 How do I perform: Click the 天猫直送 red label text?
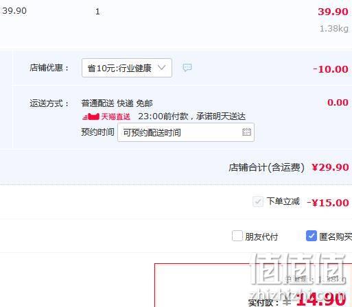pos(115,116)
